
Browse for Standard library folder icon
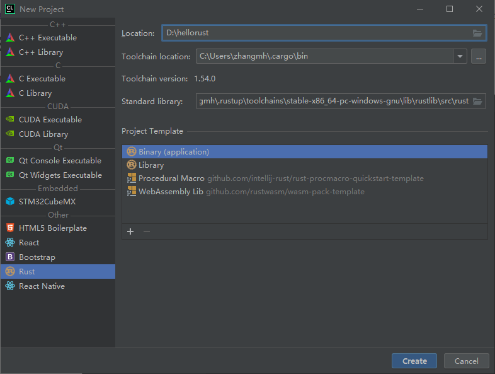(477, 101)
